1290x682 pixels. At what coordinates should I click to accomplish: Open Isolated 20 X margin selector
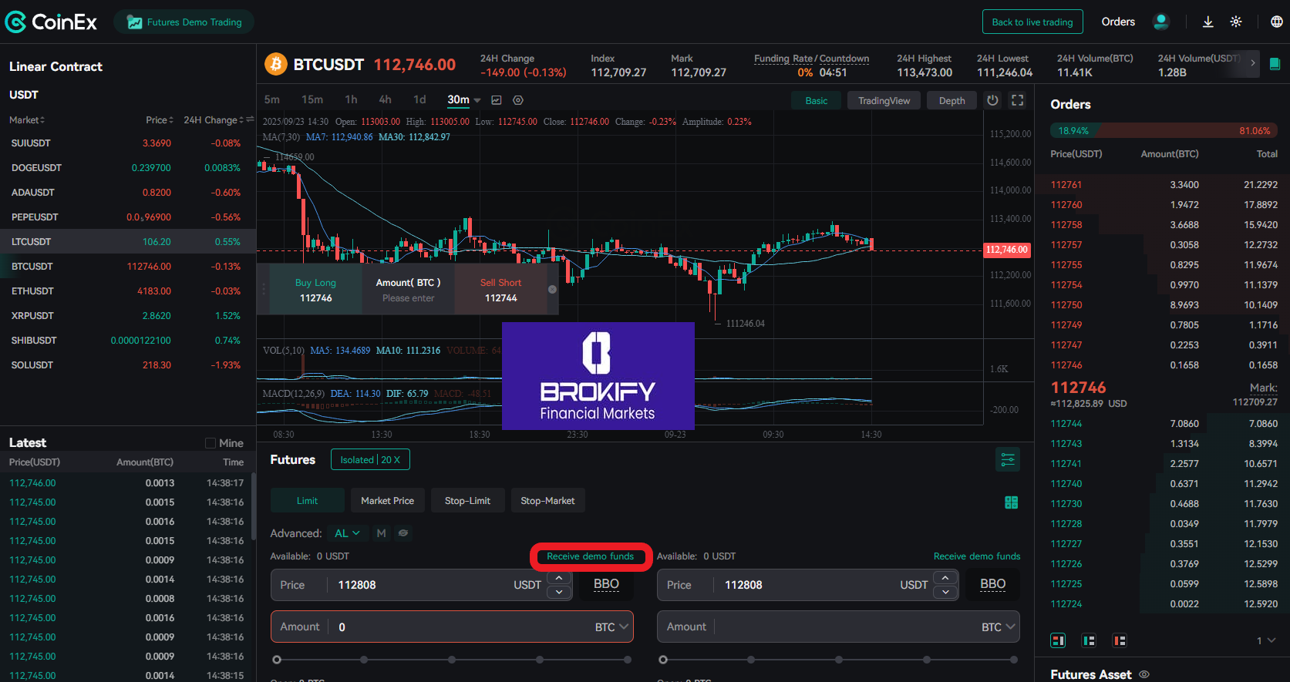[370, 459]
